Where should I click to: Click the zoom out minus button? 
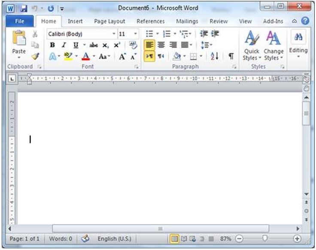pyautogui.click(x=239, y=239)
